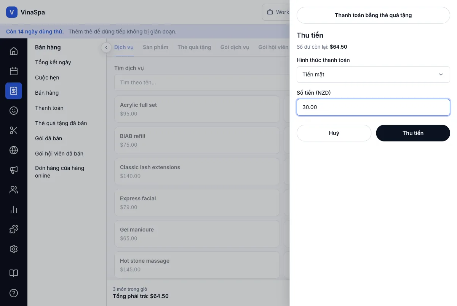Click Thanh toán bằng thẻ quà tặng button
457x306 pixels.
(x=373, y=15)
